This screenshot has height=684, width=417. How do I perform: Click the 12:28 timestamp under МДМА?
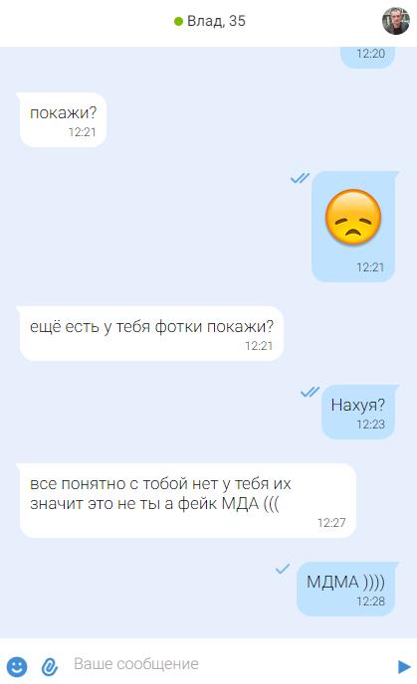(x=370, y=601)
